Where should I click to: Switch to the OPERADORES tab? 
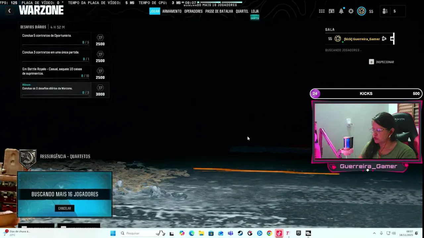193,11
